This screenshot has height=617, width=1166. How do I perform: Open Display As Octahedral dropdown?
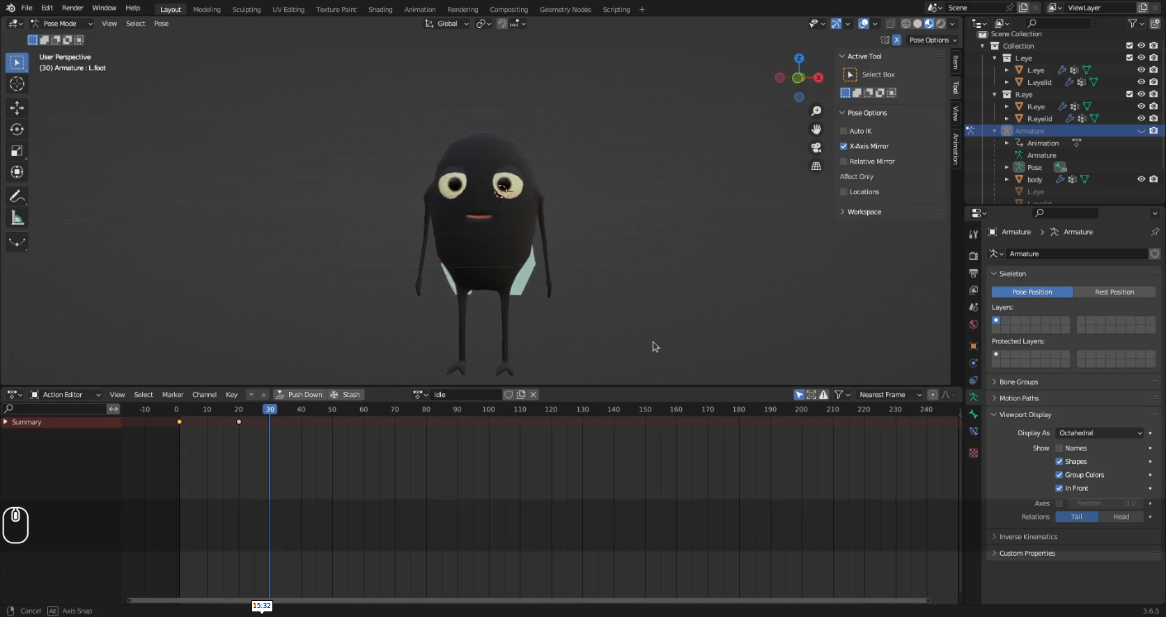point(1099,433)
